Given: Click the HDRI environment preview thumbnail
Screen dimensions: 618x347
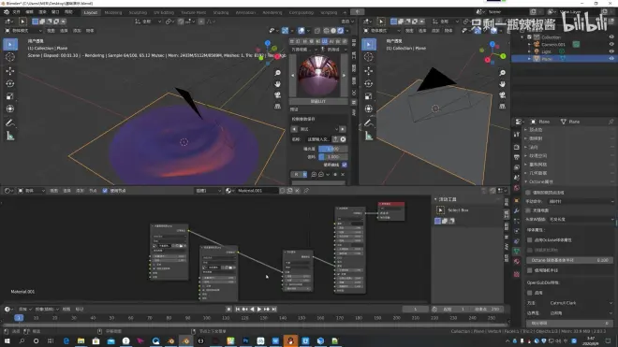Looking at the screenshot, I should coord(318,75).
